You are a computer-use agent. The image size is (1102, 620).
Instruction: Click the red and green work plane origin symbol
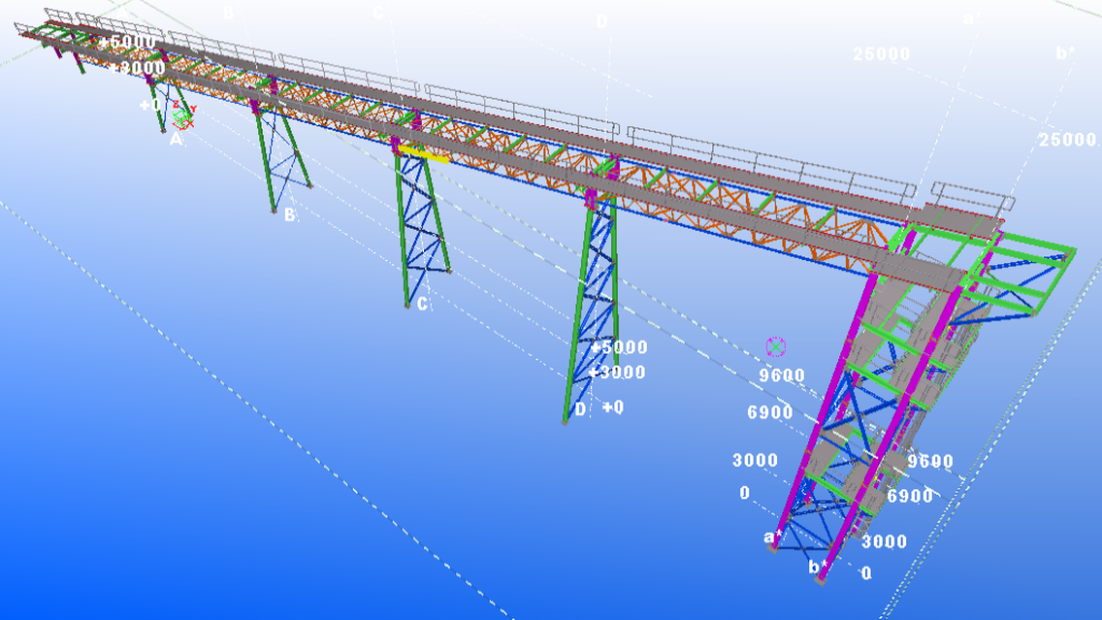tap(182, 118)
